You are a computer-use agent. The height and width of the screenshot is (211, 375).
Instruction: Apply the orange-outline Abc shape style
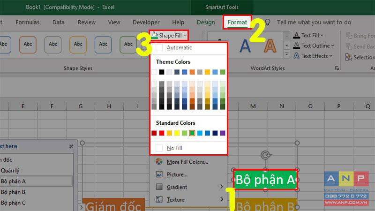point(28,45)
